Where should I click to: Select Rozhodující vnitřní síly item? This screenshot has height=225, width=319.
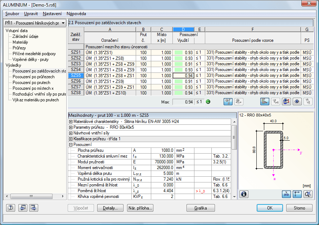39,94
